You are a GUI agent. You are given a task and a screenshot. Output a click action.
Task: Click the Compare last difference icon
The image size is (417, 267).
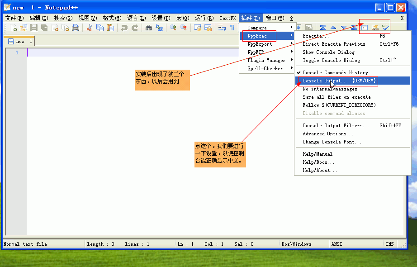pyautogui.click(x=354, y=28)
